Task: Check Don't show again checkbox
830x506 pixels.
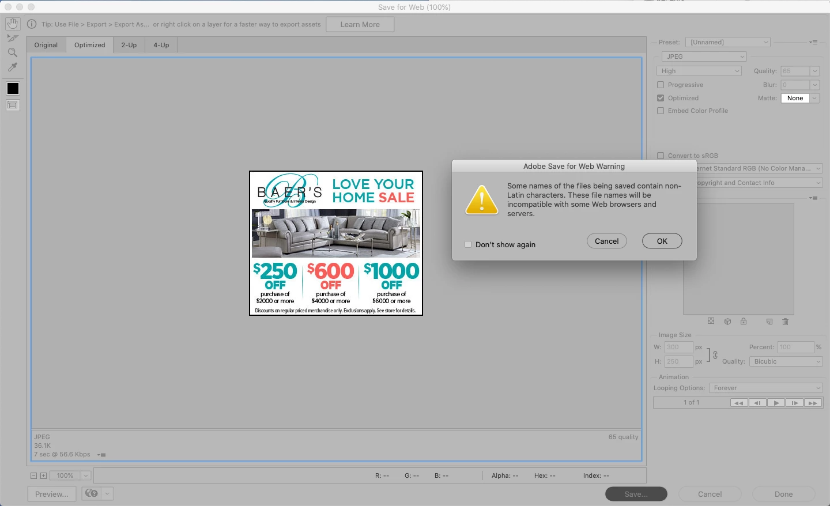Action: coord(468,244)
